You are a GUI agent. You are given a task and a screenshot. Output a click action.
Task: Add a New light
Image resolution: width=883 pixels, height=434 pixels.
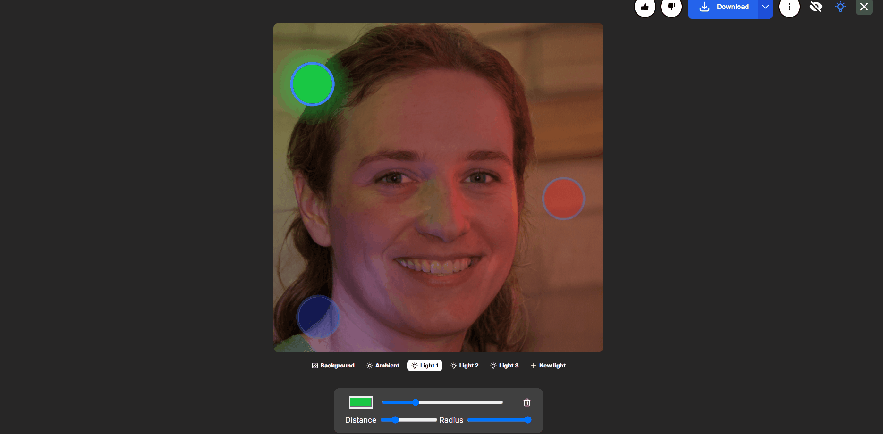click(548, 366)
